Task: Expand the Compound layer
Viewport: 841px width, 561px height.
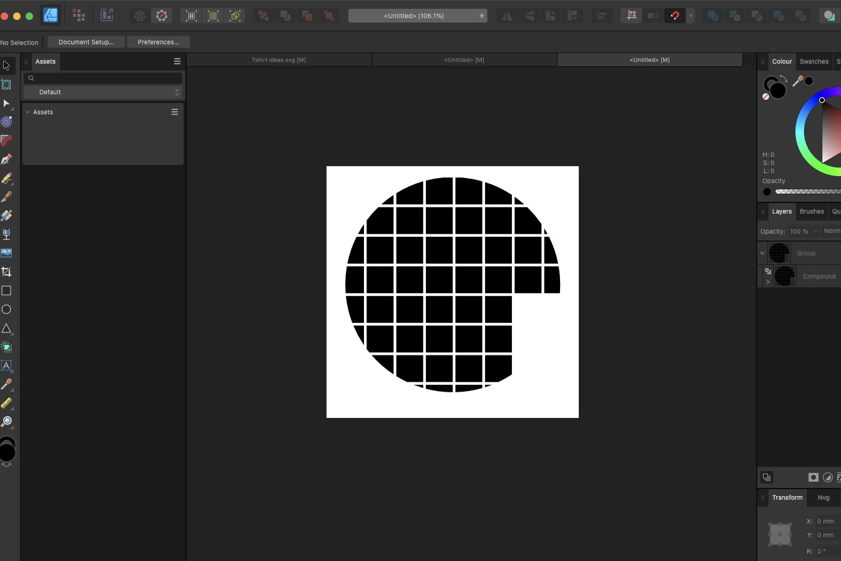Action: tap(768, 282)
